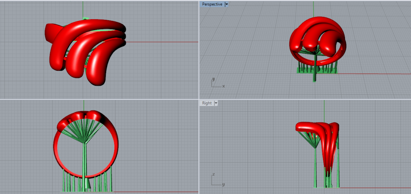Open the Perspective viewport dropdown arrow
The width and height of the screenshot is (411, 194).
(227, 4)
